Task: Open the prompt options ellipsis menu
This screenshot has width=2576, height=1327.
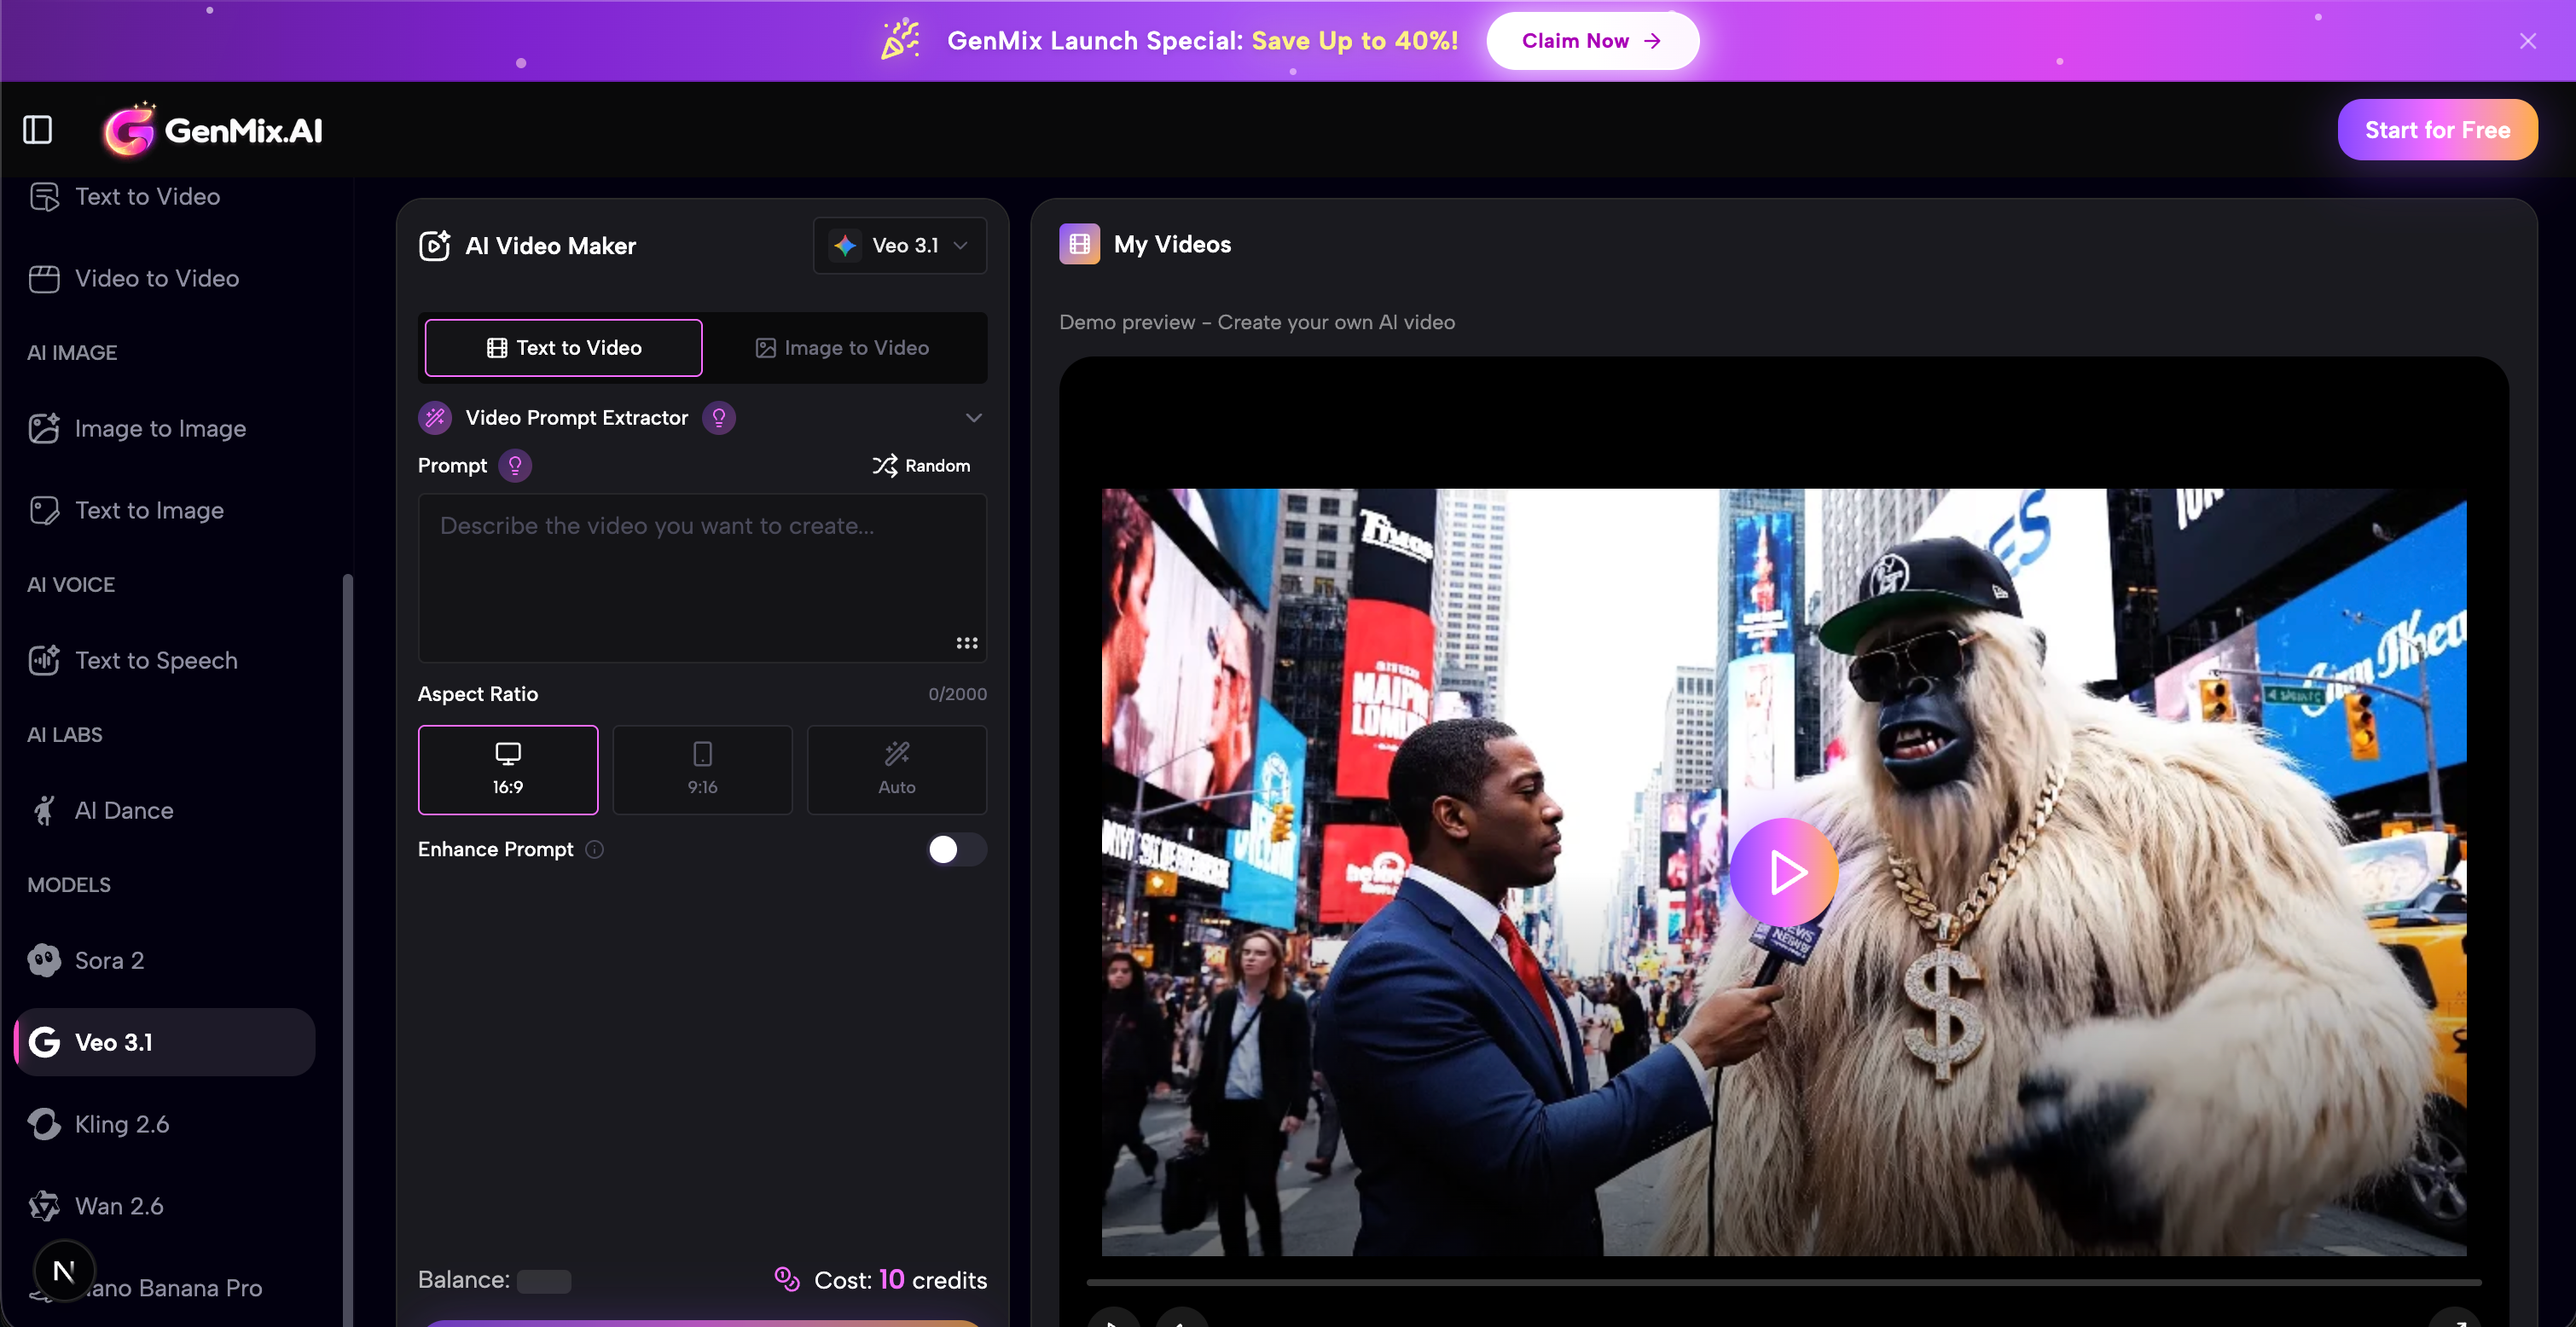Action: point(966,643)
